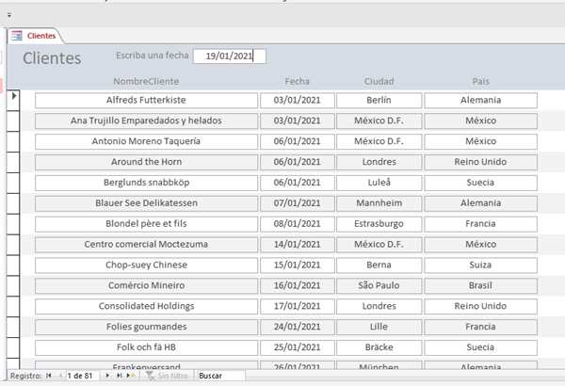Screen dimensions: 565x386
Task: Click the Estrasburgo city cell
Action: (379, 224)
